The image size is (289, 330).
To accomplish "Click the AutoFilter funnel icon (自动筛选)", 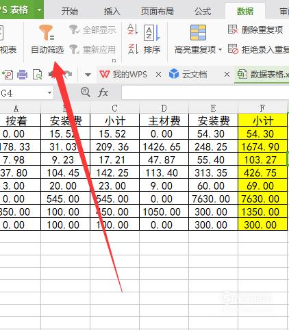I will (x=47, y=33).
